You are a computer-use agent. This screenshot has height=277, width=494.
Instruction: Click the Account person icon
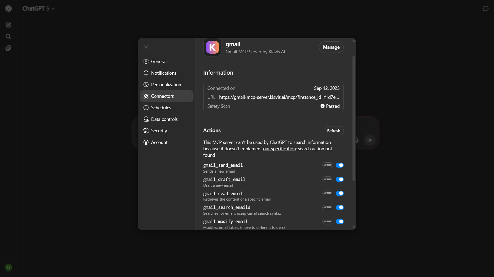click(146, 142)
